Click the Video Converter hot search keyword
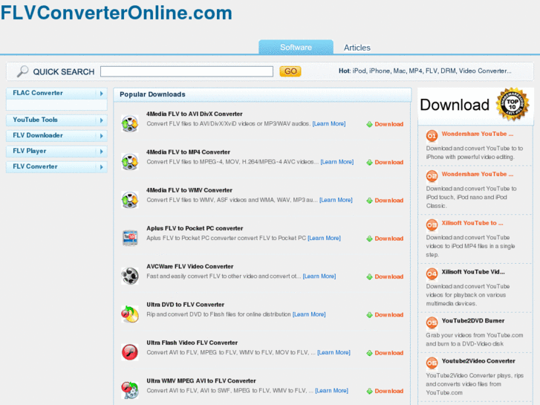Screen dimensions: 540x405 coord(485,71)
